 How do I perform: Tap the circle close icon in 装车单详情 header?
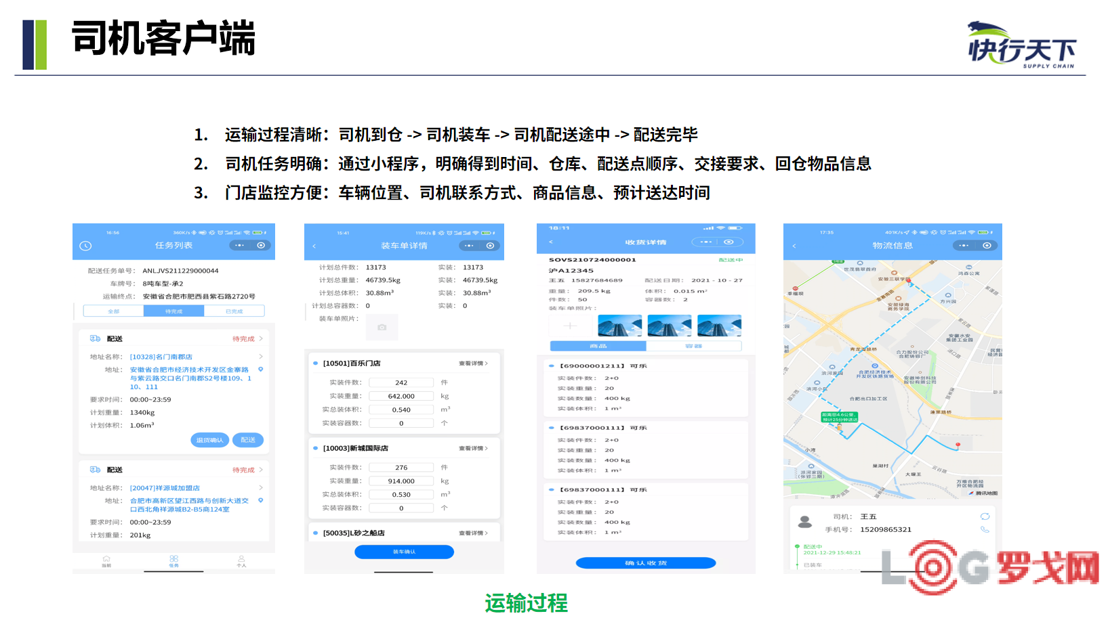[x=490, y=246]
